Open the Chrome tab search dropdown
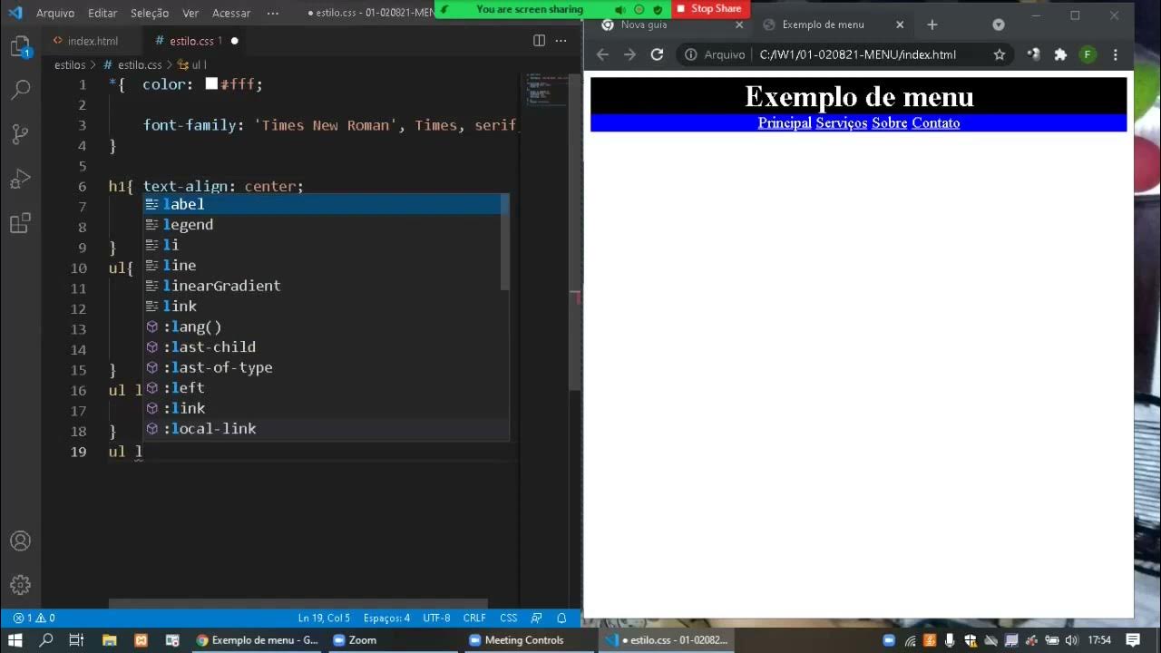 tap(999, 24)
